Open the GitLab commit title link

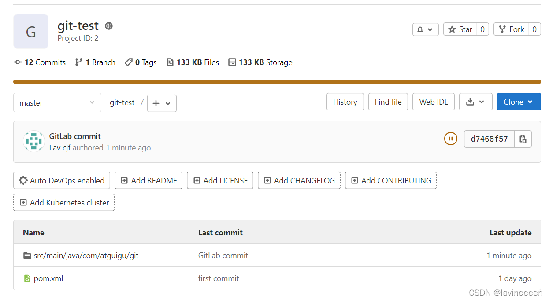coord(75,136)
